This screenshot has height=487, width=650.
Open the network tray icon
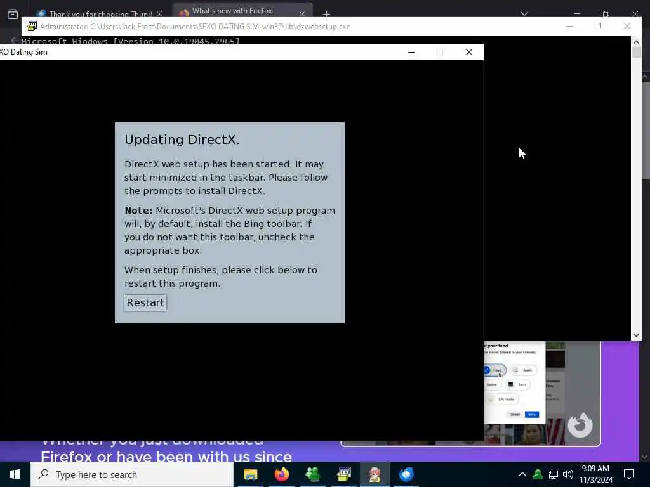[553, 474]
